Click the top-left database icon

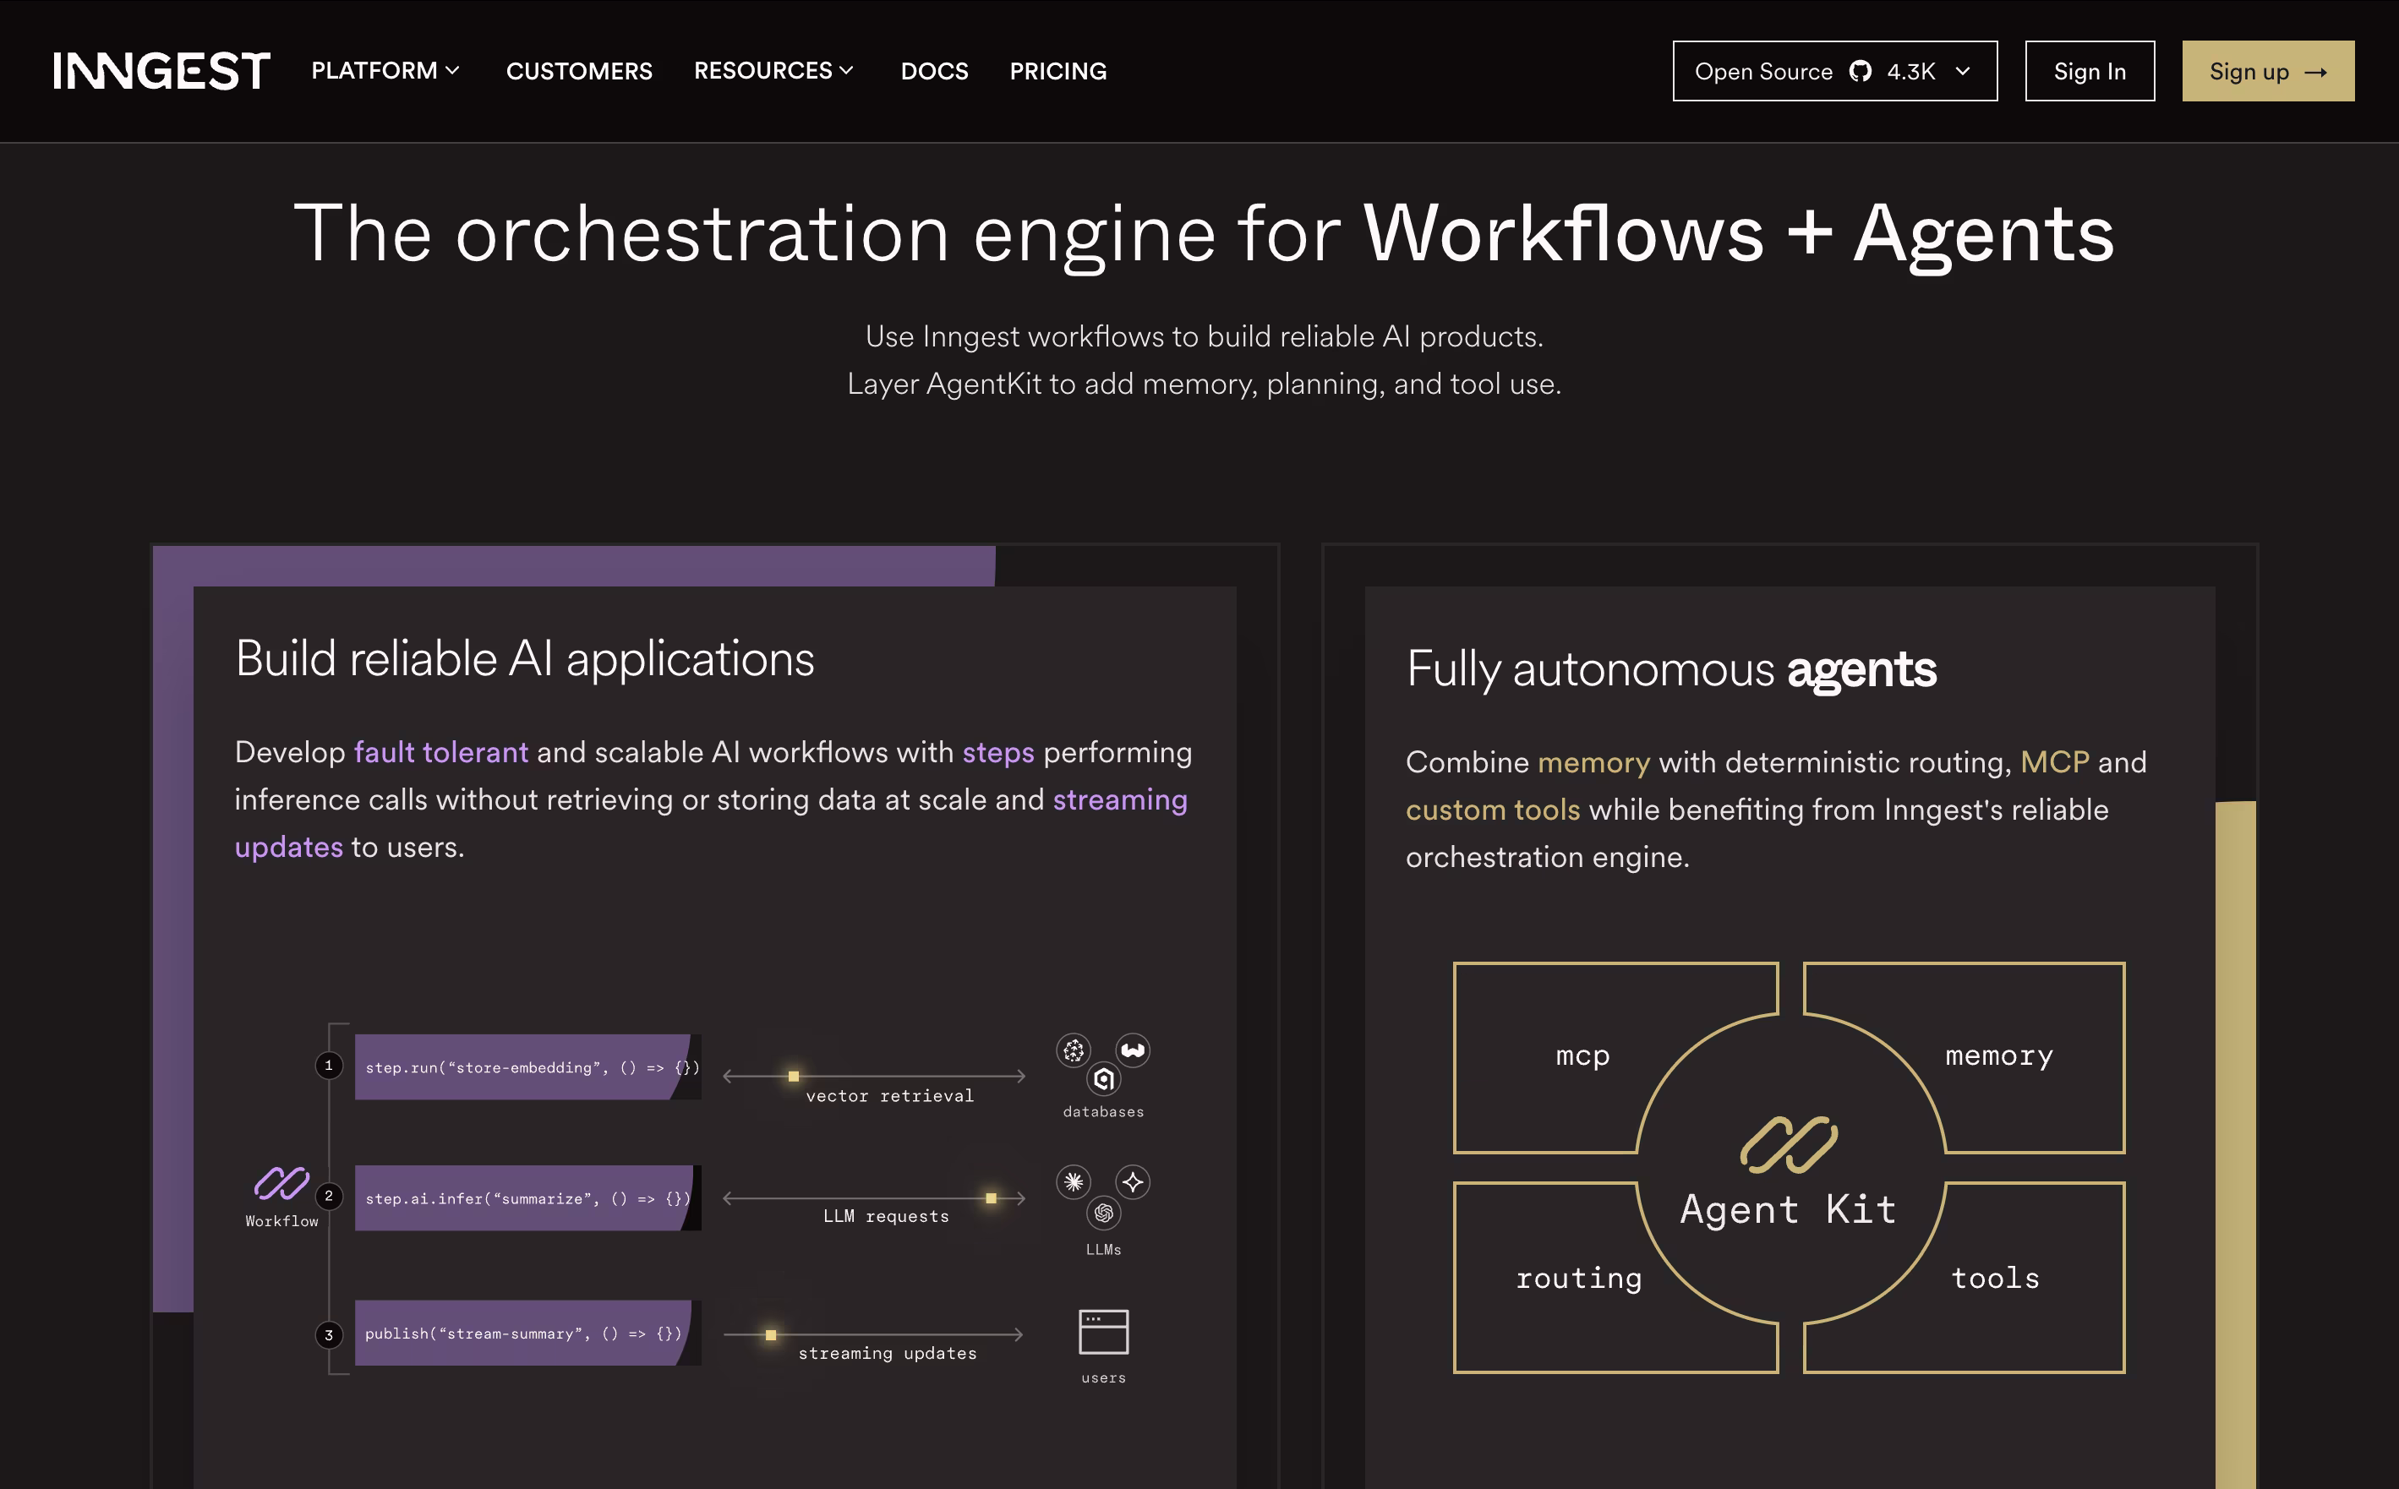(1074, 1050)
